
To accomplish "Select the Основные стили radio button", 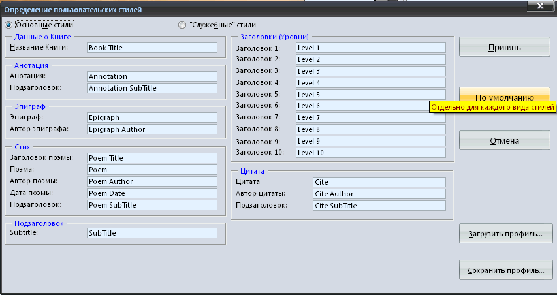I will [x=8, y=25].
